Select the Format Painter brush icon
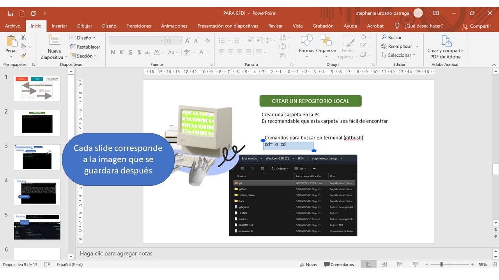Viewport: 499px width, 280px height. tap(23, 56)
